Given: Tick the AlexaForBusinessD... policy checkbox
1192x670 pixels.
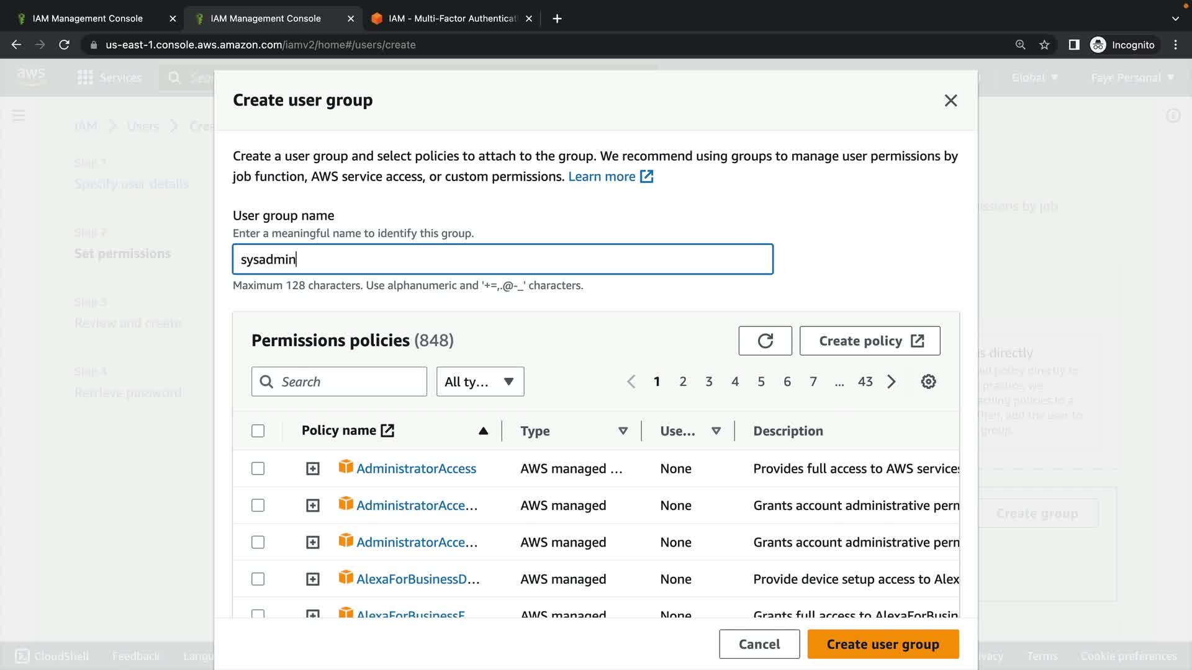Looking at the screenshot, I should 258,579.
